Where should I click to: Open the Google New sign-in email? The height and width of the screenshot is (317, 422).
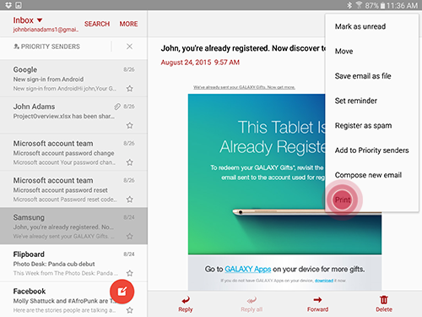[x=73, y=79]
